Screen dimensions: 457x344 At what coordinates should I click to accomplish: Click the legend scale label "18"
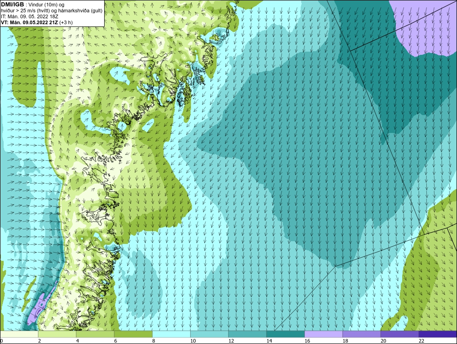(345, 341)
